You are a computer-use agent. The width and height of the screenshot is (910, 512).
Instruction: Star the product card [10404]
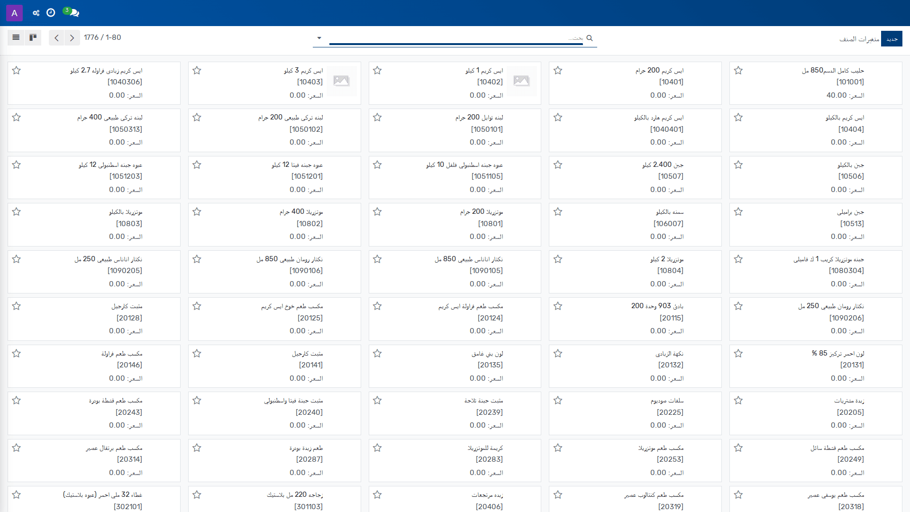738,118
